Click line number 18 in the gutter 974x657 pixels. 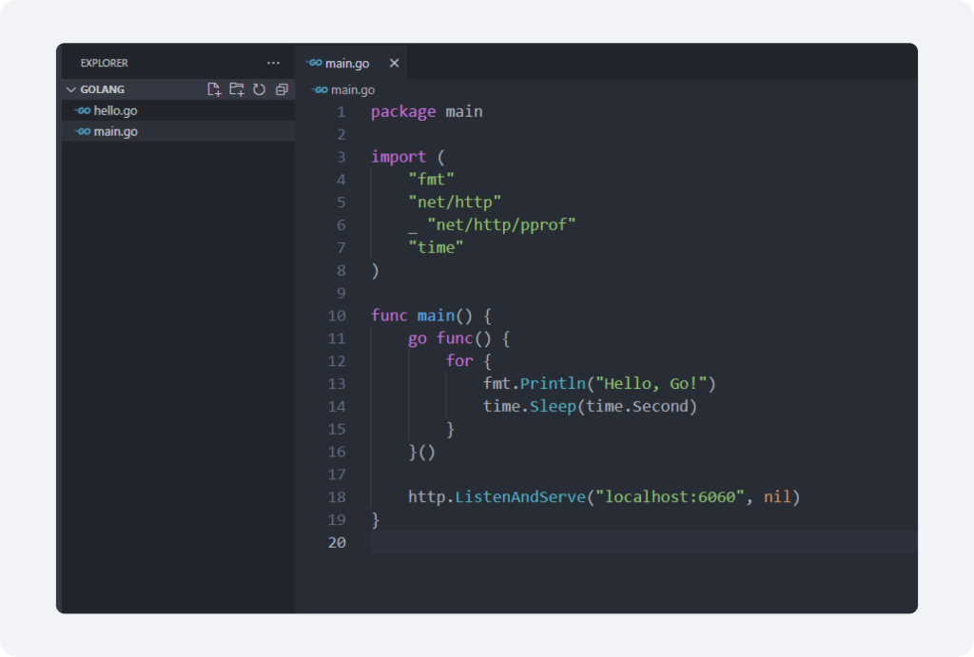pyautogui.click(x=336, y=497)
